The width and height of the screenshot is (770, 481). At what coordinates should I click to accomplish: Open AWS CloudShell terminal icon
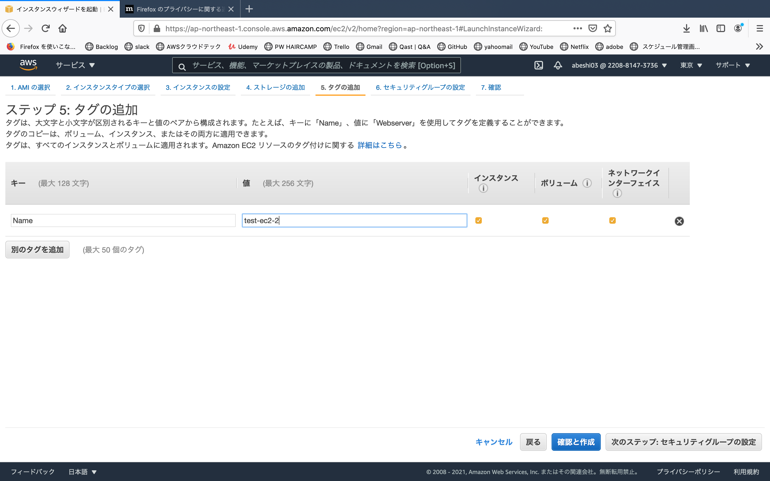(539, 65)
